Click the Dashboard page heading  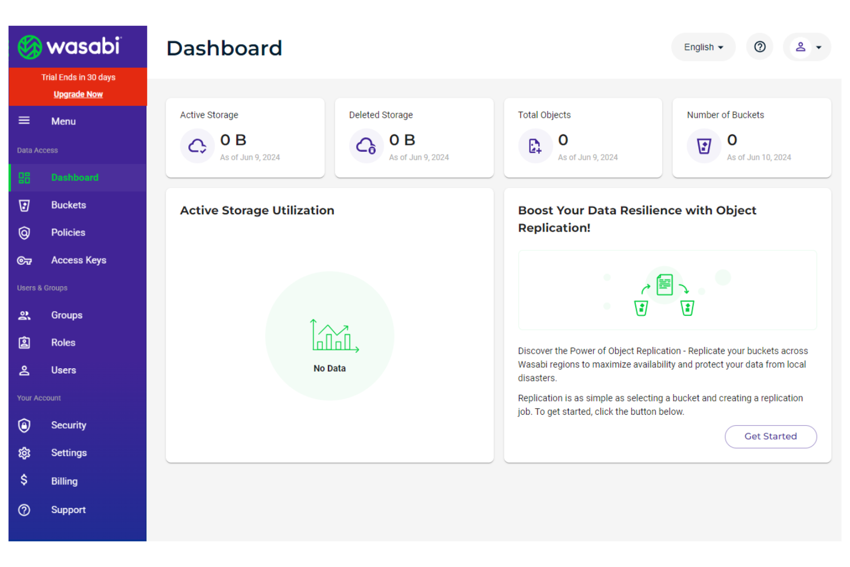pyautogui.click(x=225, y=48)
